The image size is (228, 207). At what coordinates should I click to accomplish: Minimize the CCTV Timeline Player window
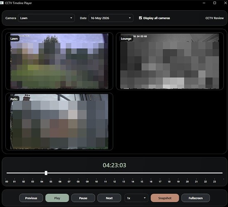tap(204, 3)
